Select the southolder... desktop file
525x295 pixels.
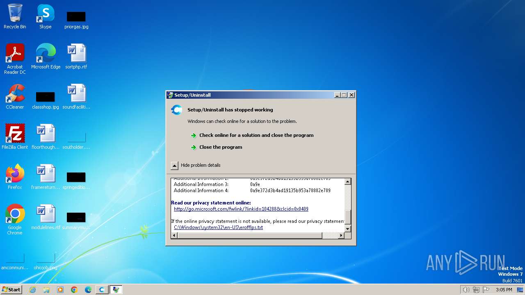click(76, 141)
